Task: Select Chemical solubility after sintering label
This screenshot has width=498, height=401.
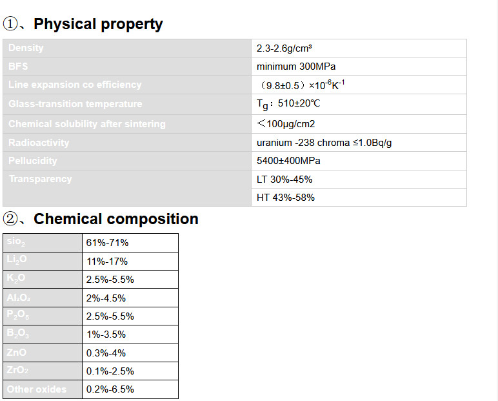Action: coord(86,124)
